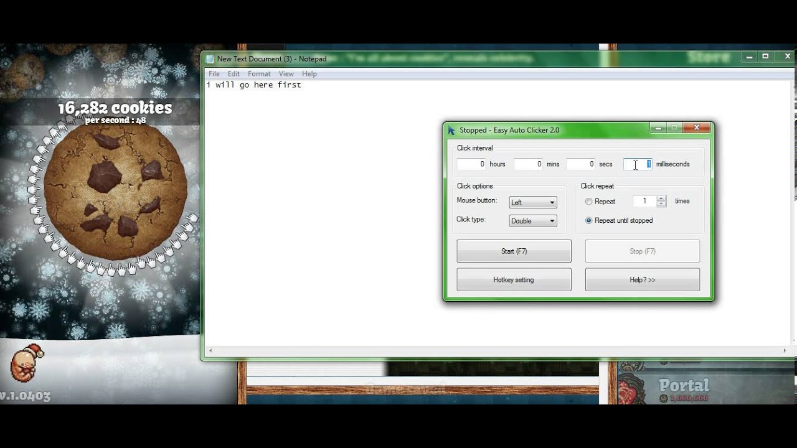Click the secs interval input field

580,164
